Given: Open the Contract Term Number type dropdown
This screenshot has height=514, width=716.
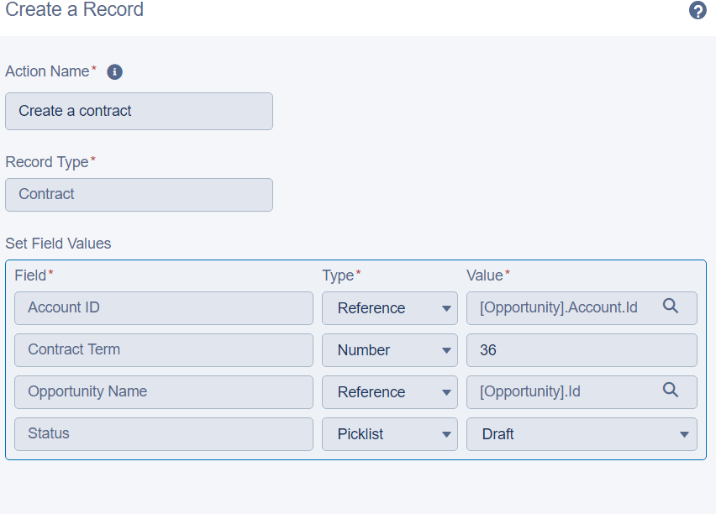Looking at the screenshot, I should click(390, 350).
